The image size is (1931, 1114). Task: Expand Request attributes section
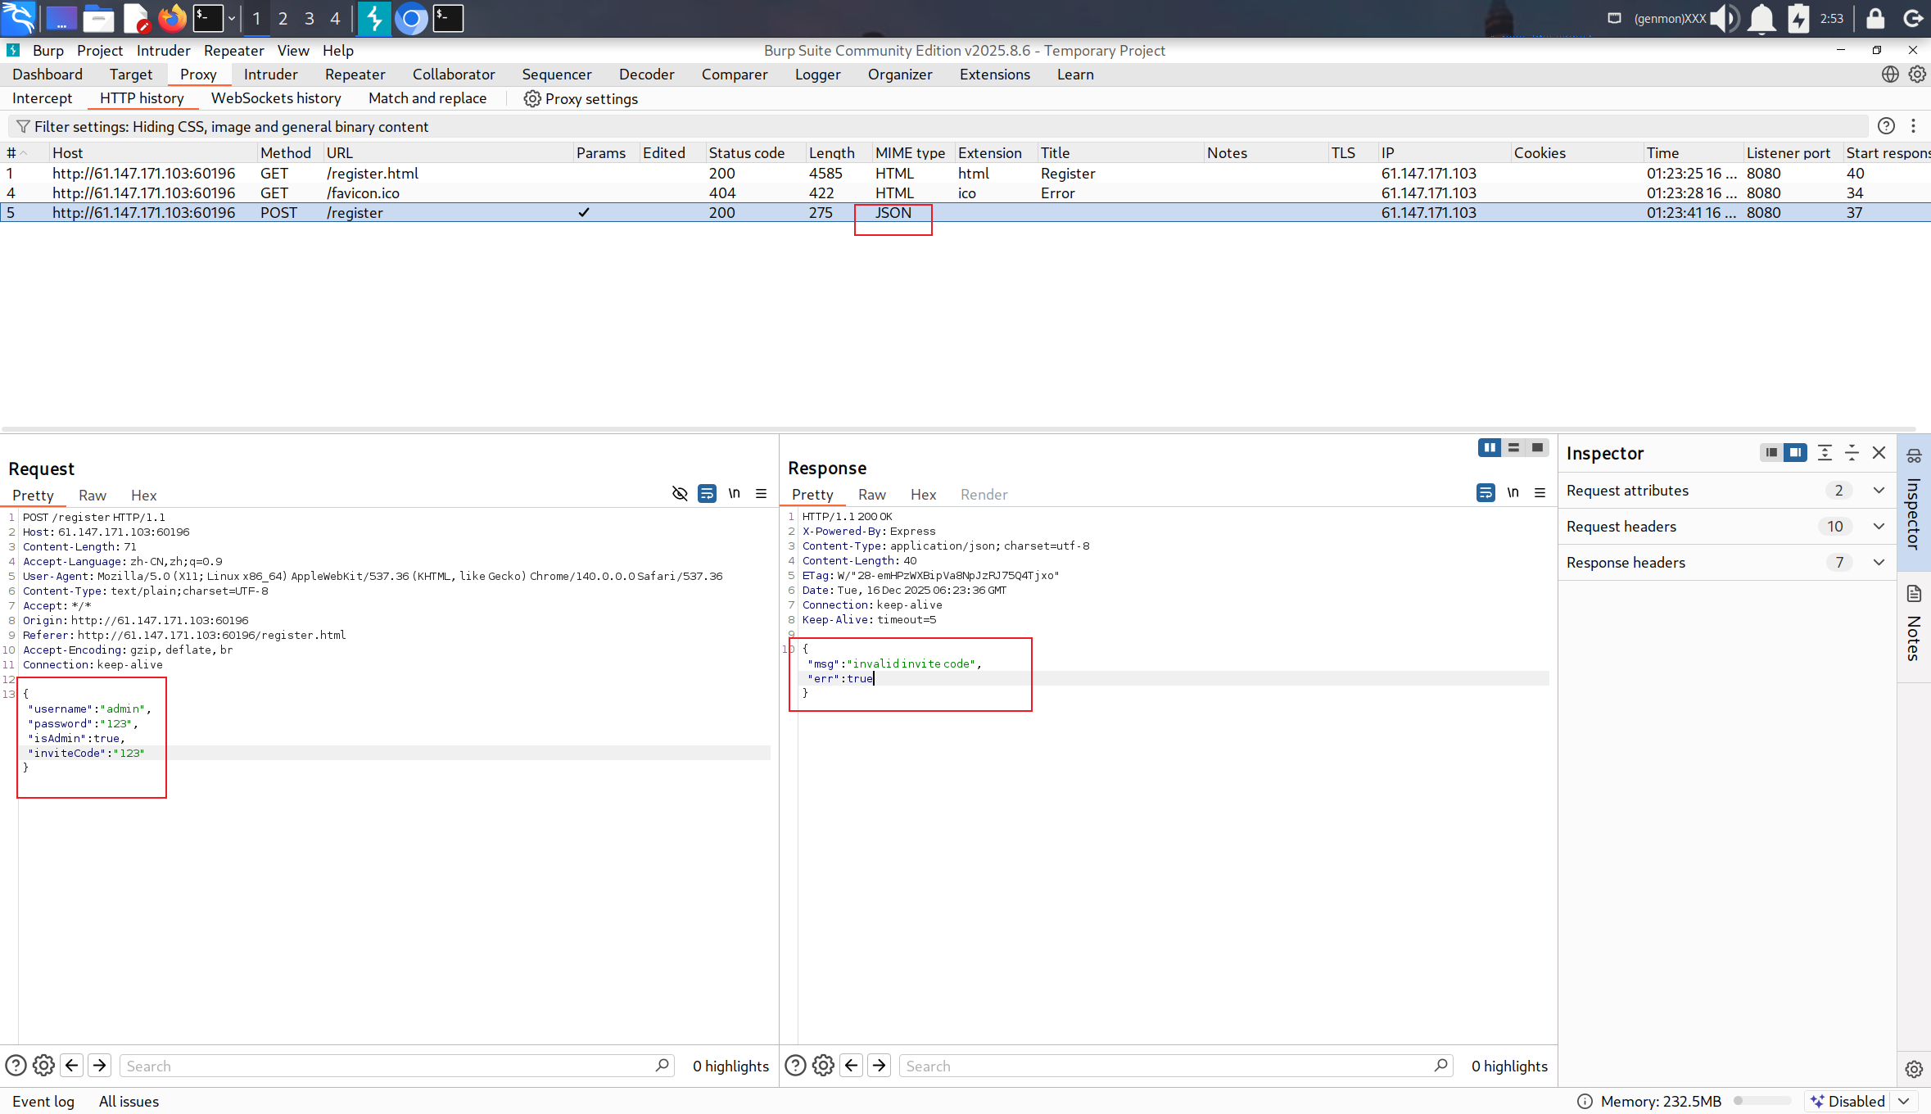(1879, 490)
